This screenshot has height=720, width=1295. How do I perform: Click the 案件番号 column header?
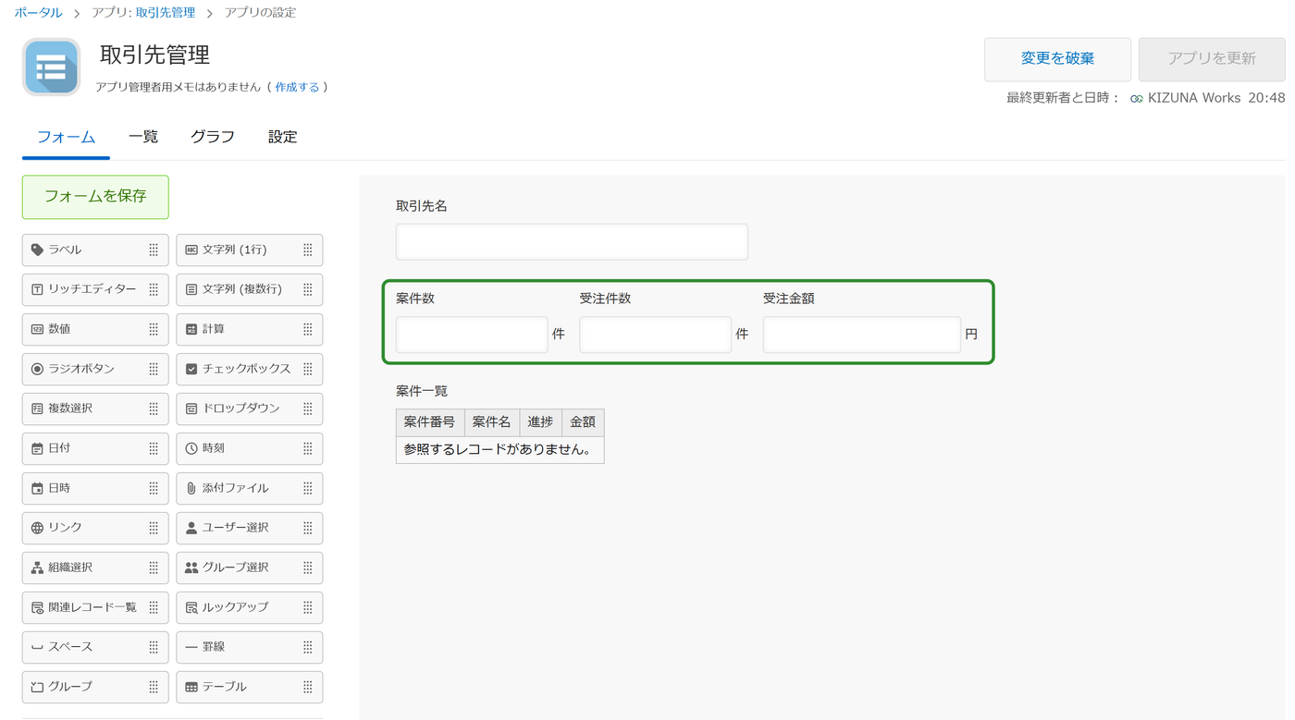pos(430,422)
